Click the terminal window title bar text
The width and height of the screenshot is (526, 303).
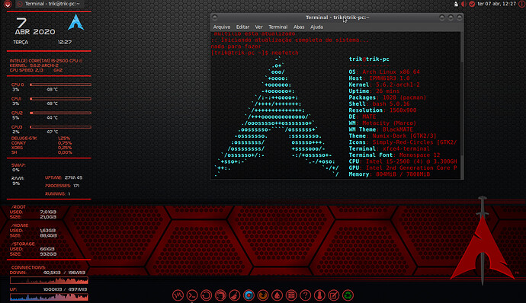point(337,18)
